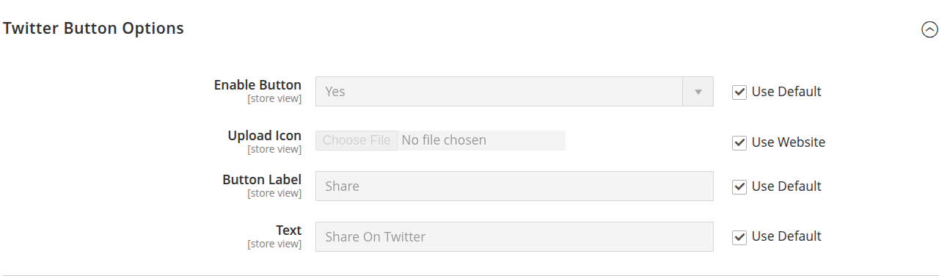Click the Upload Icon field label
The width and height of the screenshot is (939, 276).
click(264, 136)
